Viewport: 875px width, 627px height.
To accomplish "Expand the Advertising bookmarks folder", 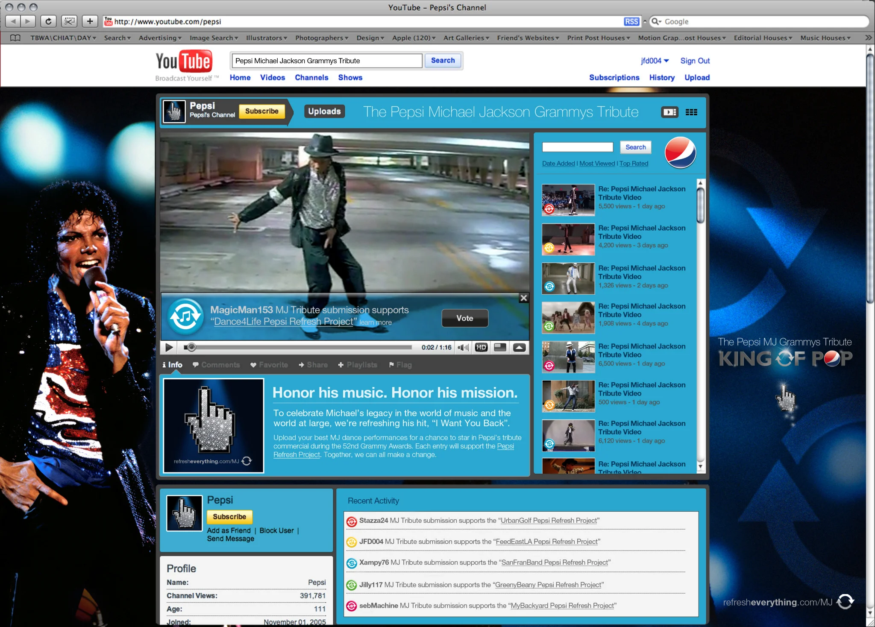I will (x=160, y=38).
